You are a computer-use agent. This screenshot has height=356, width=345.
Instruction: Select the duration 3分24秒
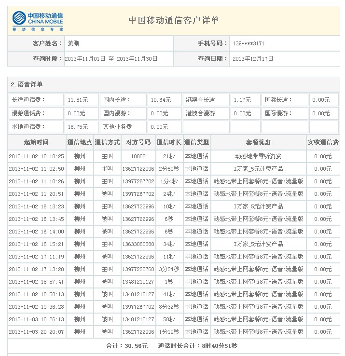tap(169, 269)
